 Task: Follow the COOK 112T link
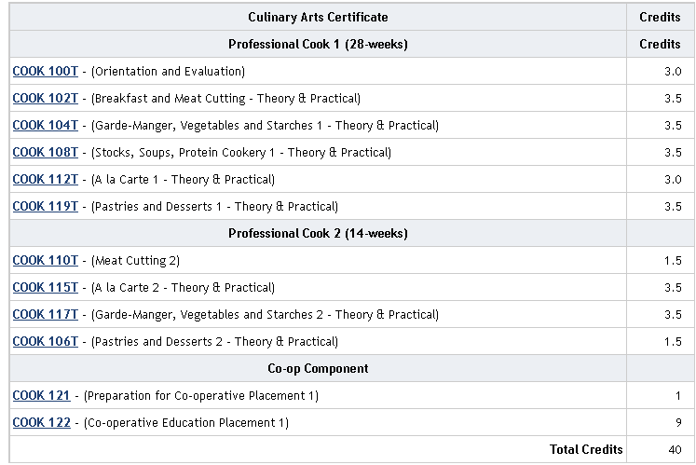(x=45, y=180)
